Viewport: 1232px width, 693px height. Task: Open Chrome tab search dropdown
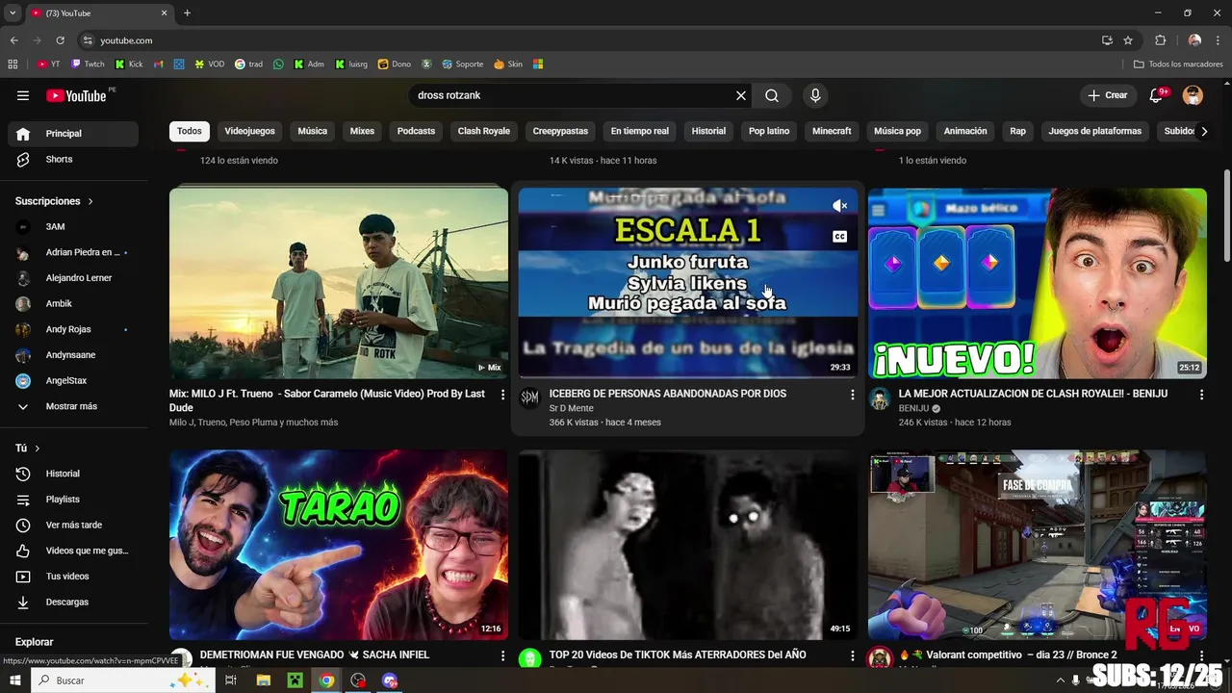click(x=13, y=13)
